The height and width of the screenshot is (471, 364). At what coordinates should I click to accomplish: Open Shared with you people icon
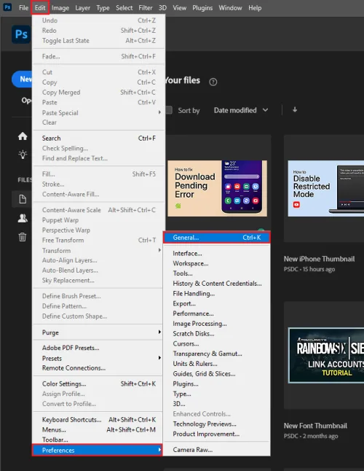pos(23,219)
